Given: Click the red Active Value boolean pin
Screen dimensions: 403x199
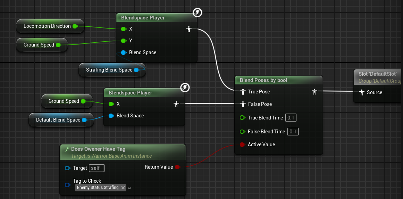Looking at the screenshot, I should point(242,144).
